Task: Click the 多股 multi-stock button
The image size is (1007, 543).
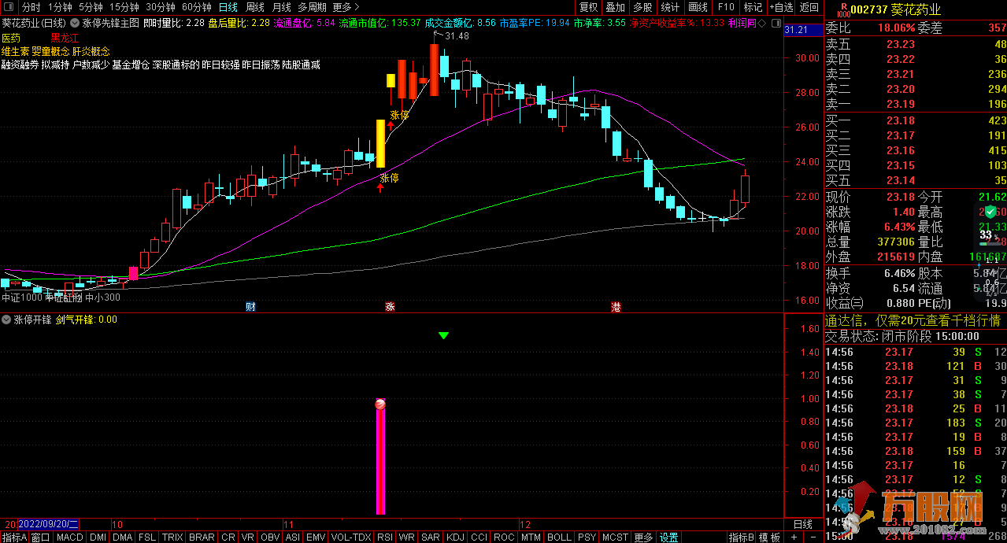Action: (x=642, y=7)
